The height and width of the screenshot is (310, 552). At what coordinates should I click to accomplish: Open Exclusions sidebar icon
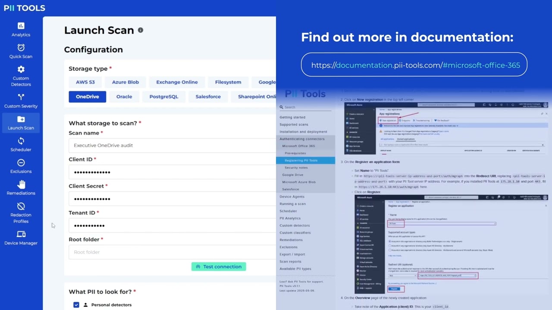(x=21, y=162)
